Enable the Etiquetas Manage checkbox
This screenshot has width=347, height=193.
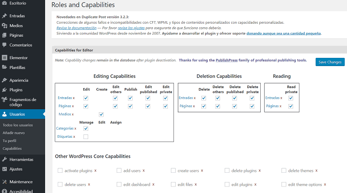click(86, 136)
